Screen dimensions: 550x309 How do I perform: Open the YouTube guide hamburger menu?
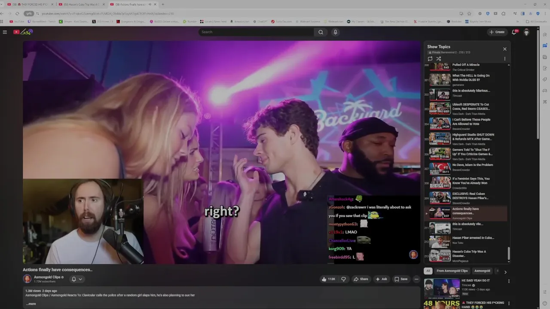[5, 32]
